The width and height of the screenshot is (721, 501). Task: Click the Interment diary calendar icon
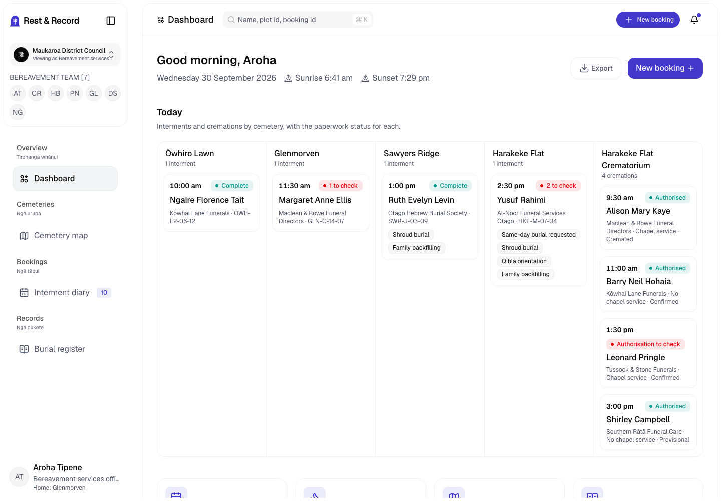(x=24, y=293)
